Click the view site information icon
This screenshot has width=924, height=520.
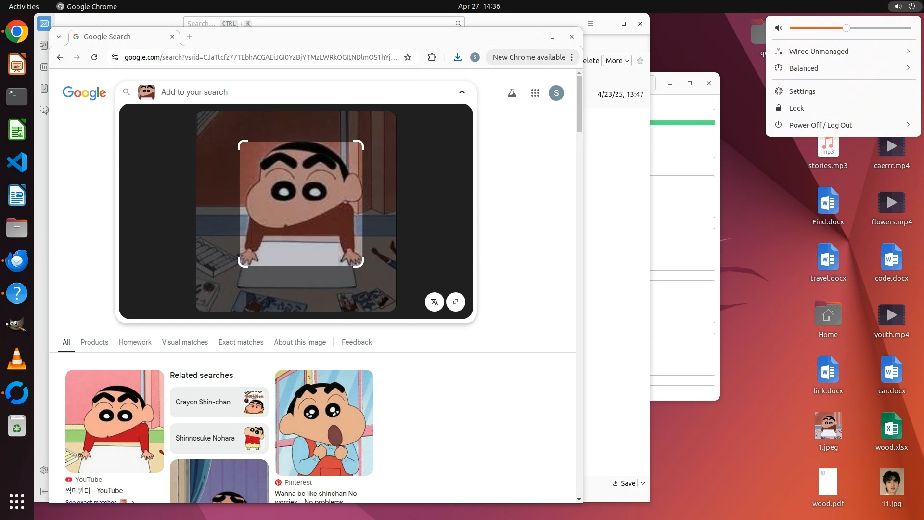click(115, 57)
